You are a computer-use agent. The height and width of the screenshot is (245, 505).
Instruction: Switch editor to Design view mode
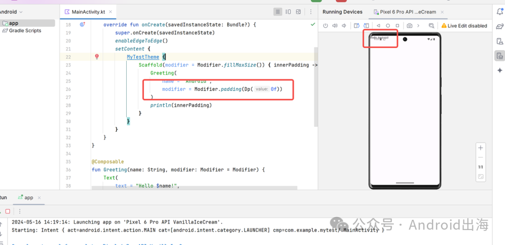[x=298, y=12]
